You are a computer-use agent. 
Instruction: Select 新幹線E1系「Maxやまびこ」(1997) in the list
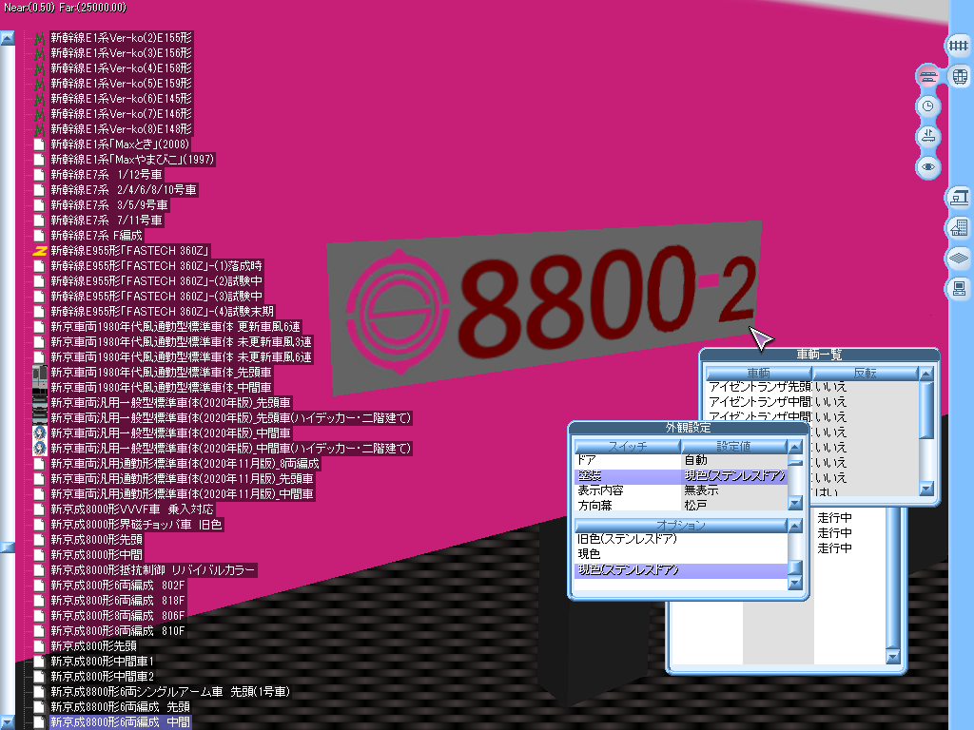[132, 160]
